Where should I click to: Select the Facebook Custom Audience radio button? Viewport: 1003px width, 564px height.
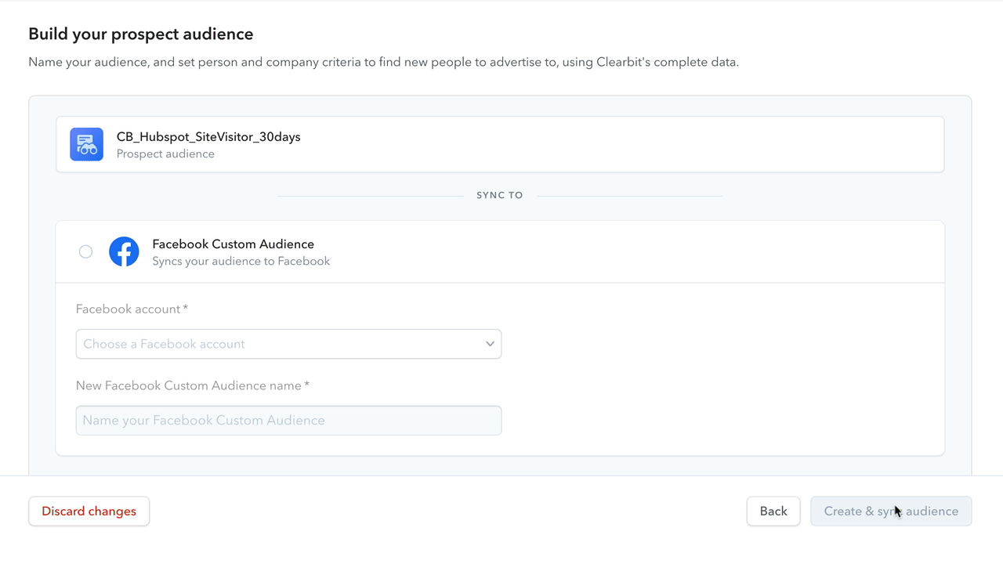coord(85,251)
